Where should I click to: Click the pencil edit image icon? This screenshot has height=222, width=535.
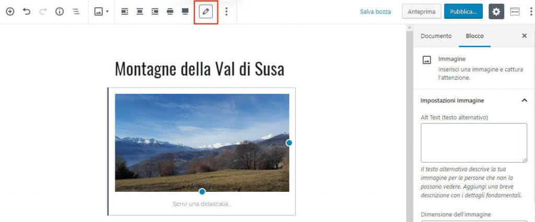coord(206,11)
